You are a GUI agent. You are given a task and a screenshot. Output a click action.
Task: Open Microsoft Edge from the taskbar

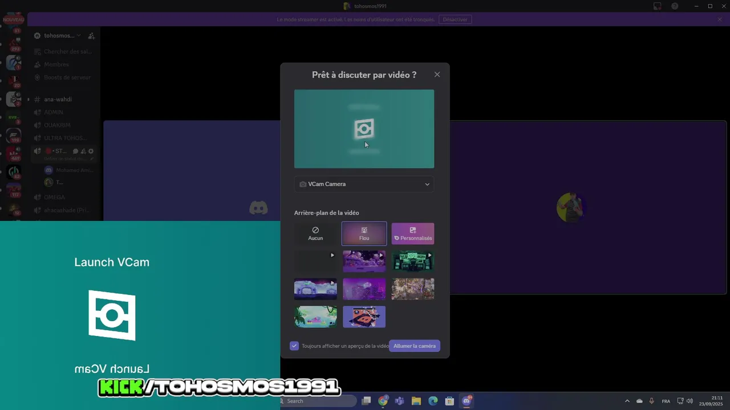coord(433,401)
